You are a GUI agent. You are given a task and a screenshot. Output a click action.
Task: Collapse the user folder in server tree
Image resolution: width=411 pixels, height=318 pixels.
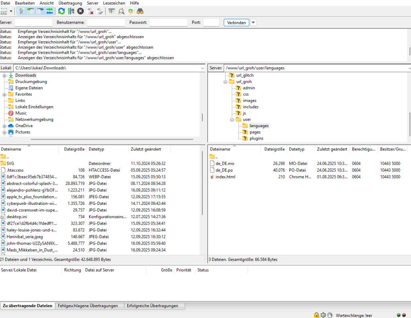[x=232, y=120]
